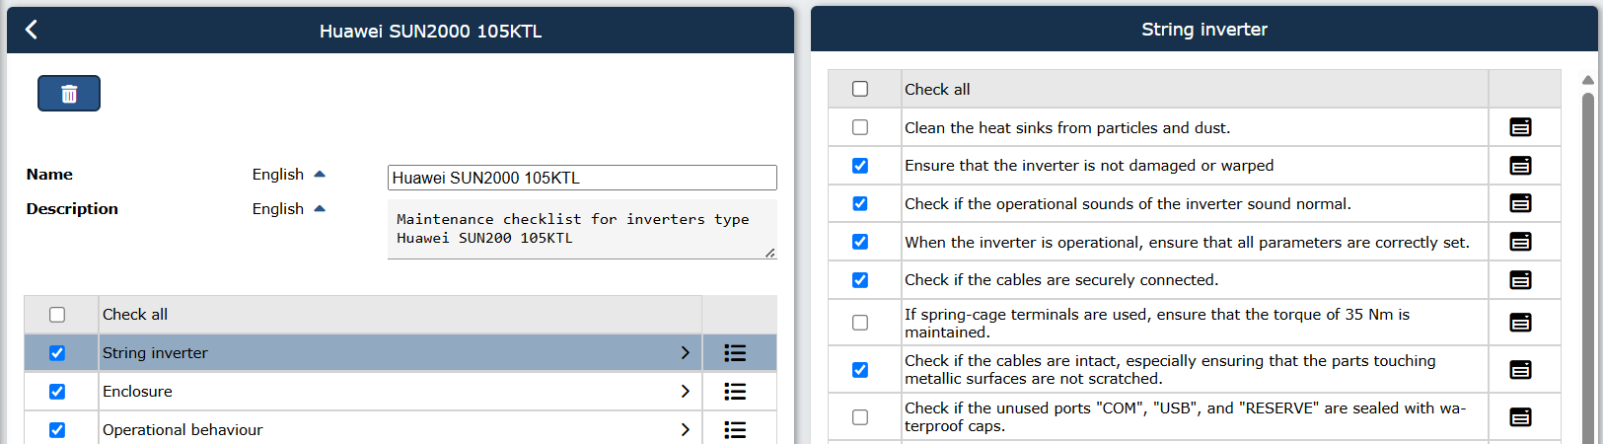Go back using the left arrow icon
The height and width of the screenshot is (444, 1603).
point(32,30)
